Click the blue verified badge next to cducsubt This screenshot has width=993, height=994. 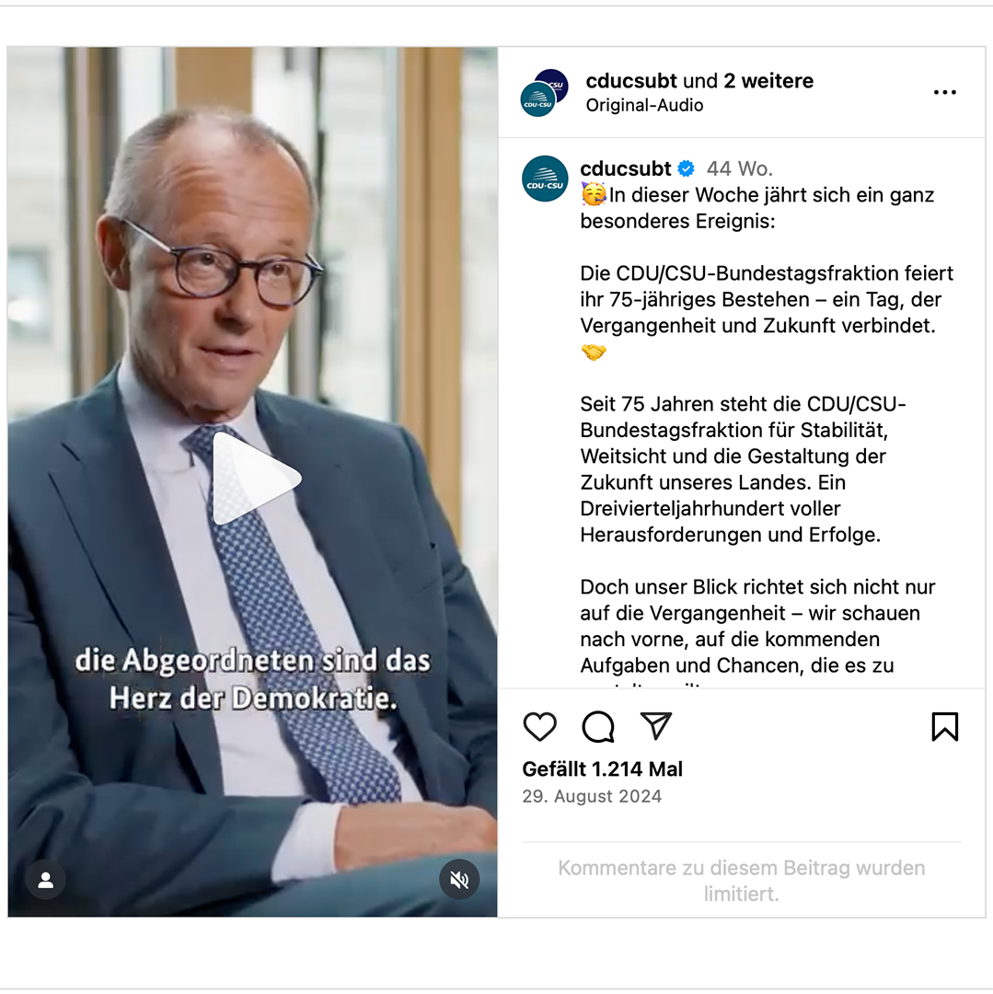pos(686,168)
